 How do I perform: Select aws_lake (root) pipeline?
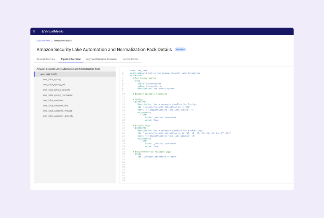click(x=75, y=74)
